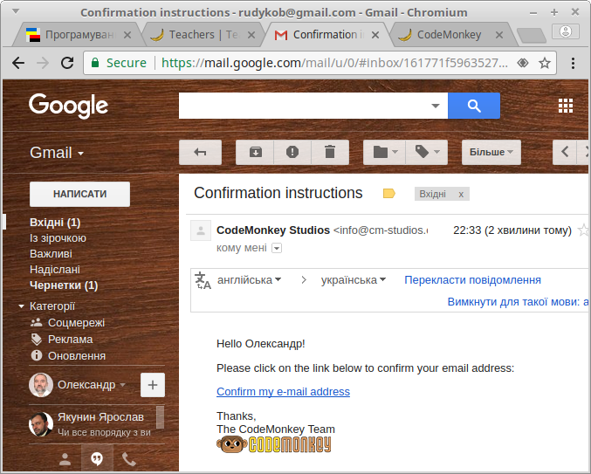Reload the current page

click(x=67, y=63)
